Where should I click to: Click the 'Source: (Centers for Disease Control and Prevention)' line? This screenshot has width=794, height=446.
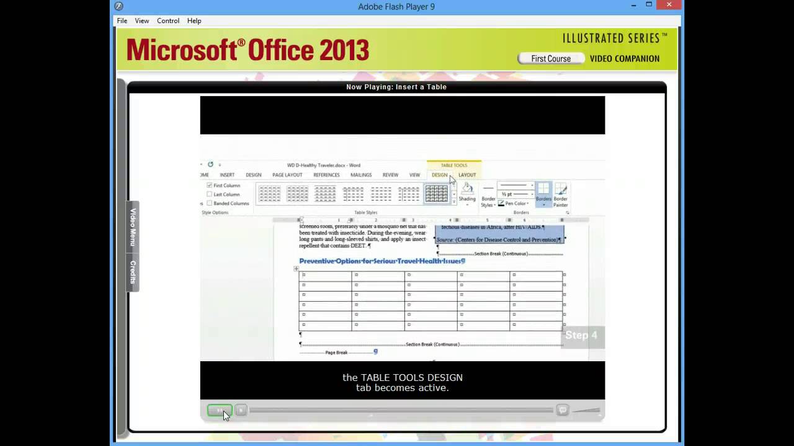pyautogui.click(x=498, y=240)
